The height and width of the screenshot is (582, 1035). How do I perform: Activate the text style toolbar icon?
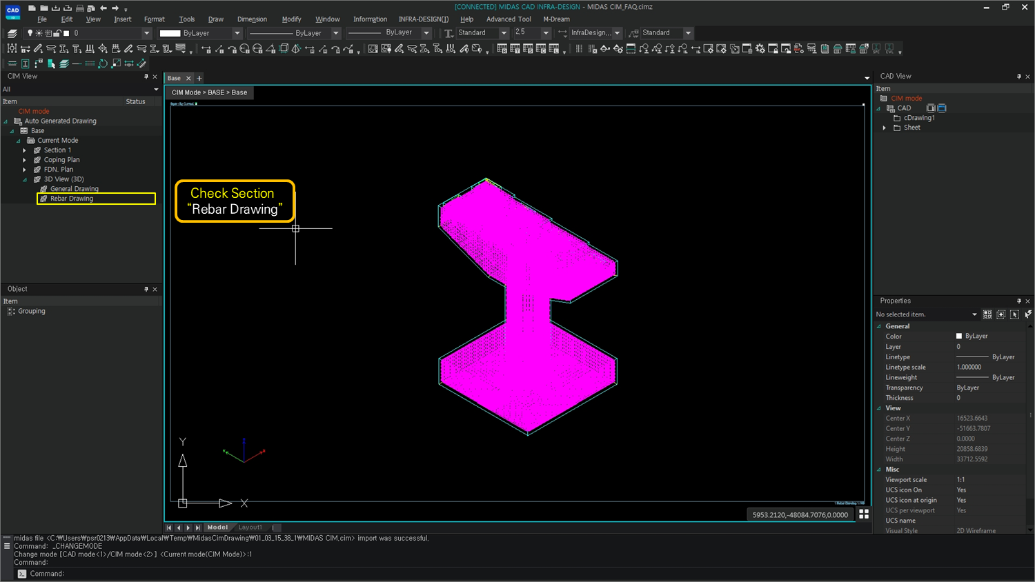[448, 32]
